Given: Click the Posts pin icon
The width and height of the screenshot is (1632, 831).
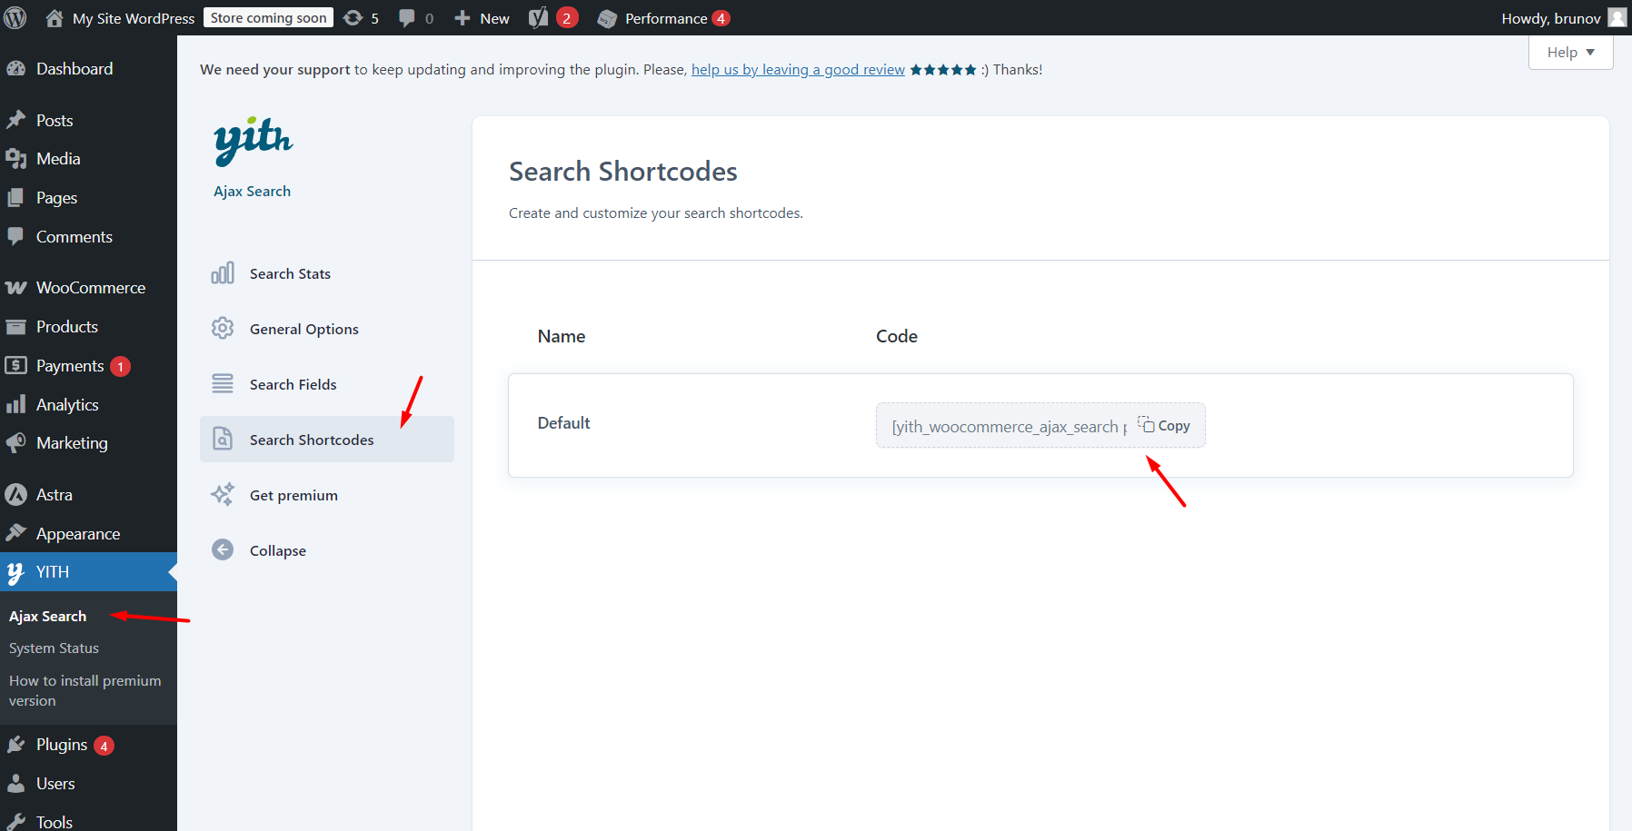Looking at the screenshot, I should [x=15, y=120].
